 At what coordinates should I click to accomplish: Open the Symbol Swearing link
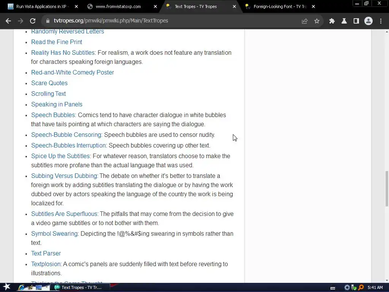pyautogui.click(x=54, y=234)
